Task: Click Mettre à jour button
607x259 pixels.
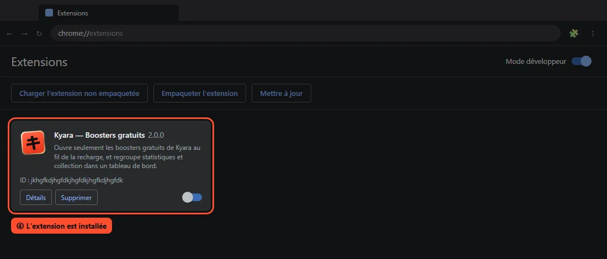Action: 281,93
